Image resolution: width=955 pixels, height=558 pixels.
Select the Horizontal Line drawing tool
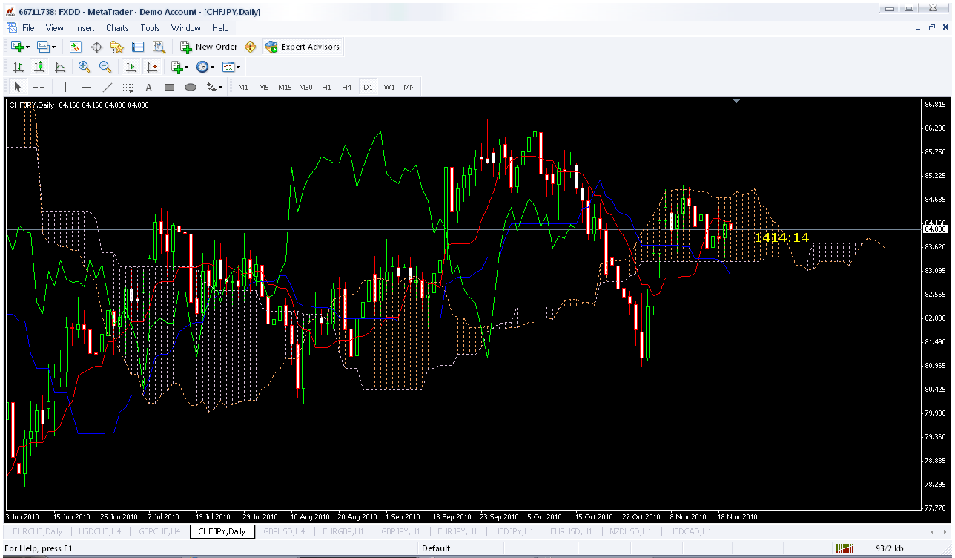[x=87, y=87]
